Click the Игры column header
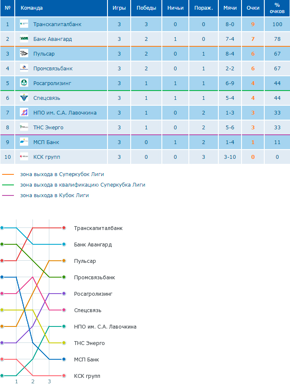The image size is (290, 385). pyautogui.click(x=119, y=8)
